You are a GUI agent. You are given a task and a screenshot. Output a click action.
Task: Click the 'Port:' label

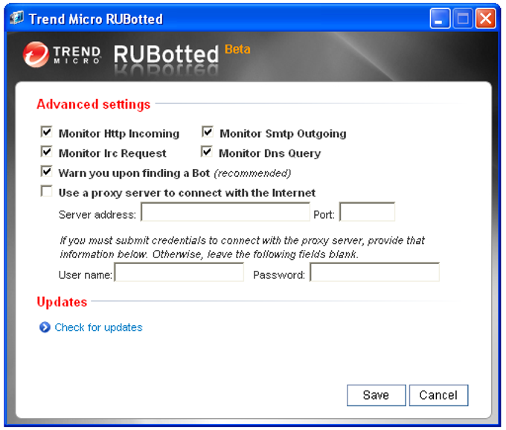(324, 214)
